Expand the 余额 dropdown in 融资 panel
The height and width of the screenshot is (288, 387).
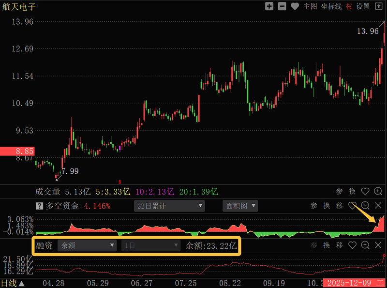87,245
